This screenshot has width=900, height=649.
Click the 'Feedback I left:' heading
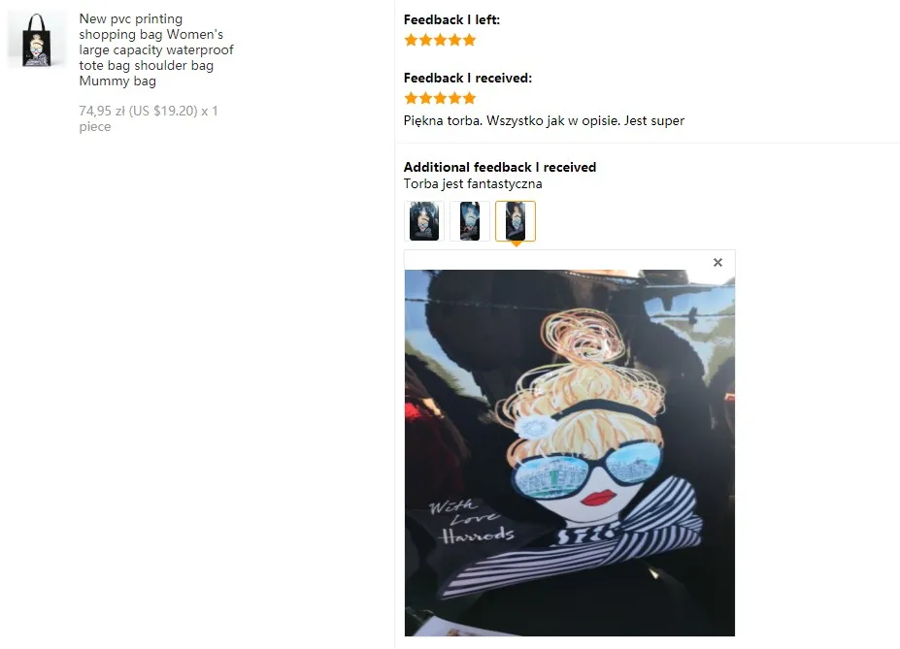point(451,20)
